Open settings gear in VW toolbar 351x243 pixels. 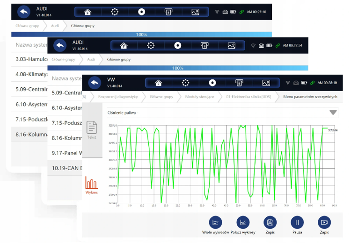click(x=185, y=83)
